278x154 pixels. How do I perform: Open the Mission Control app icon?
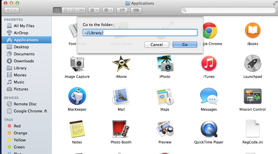[x=252, y=97]
